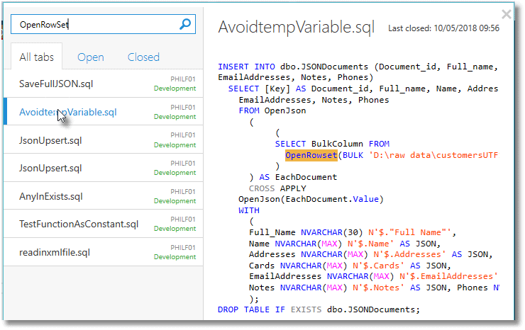The width and height of the screenshot is (525, 330).
Task: Click the AvoidtempVariable.sql preview title
Action: [x=297, y=28]
